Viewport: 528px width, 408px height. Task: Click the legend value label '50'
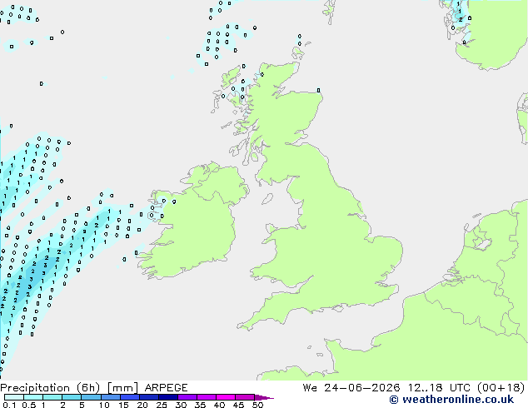(x=257, y=405)
